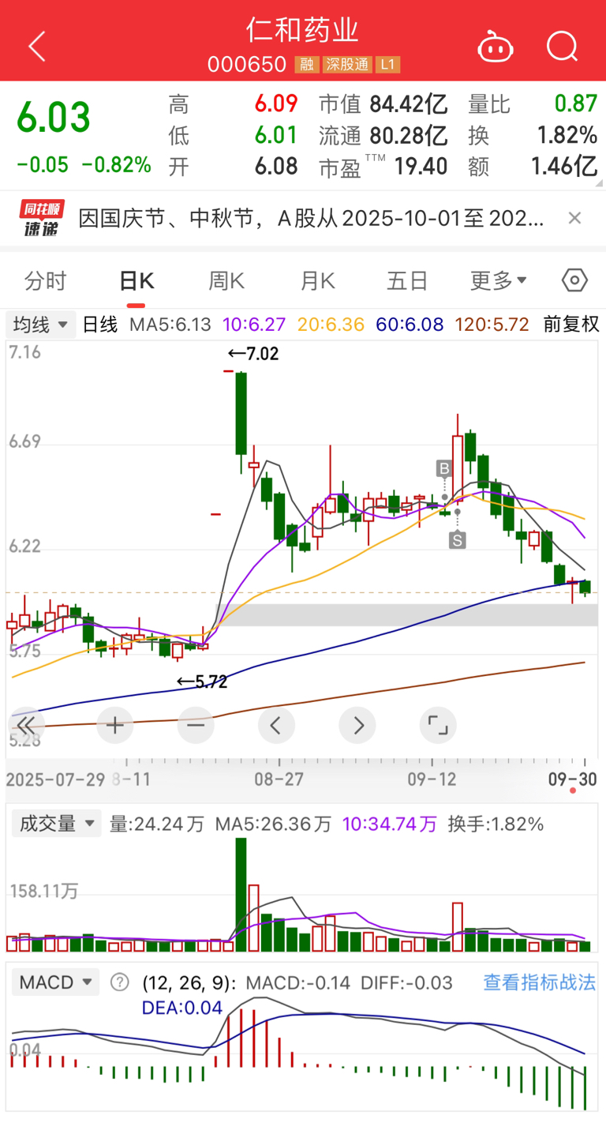
Task: Switch to 周K tab
Action: coord(226,280)
